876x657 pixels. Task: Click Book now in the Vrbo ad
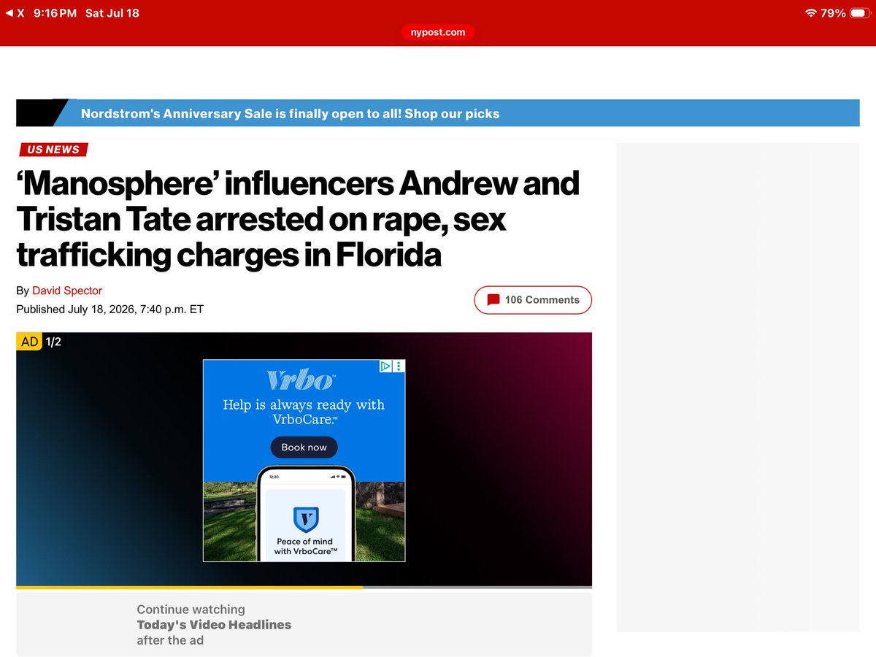(304, 447)
